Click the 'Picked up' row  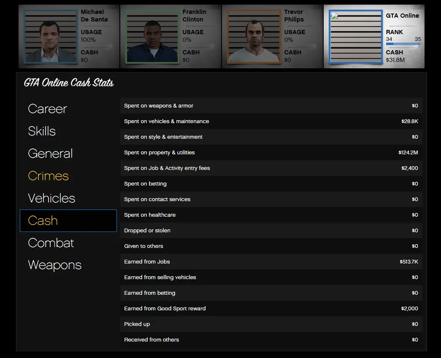coord(271,324)
